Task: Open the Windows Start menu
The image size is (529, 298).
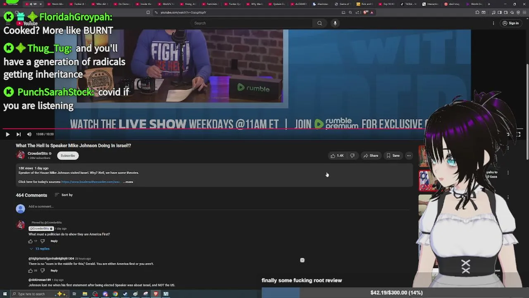Action: click(5, 294)
